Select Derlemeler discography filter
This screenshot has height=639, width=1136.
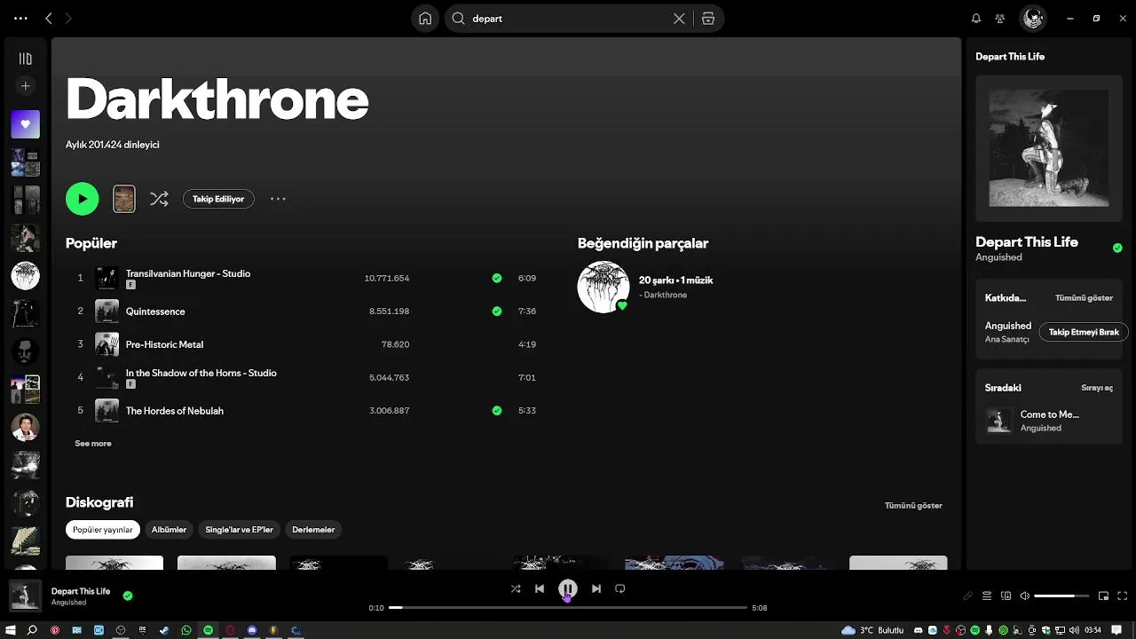click(x=313, y=530)
